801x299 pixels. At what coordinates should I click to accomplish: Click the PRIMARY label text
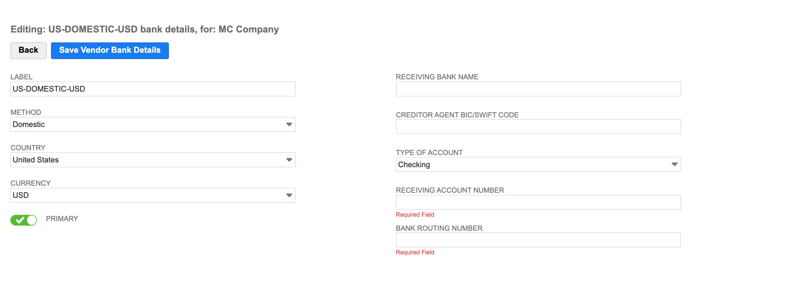tap(62, 219)
